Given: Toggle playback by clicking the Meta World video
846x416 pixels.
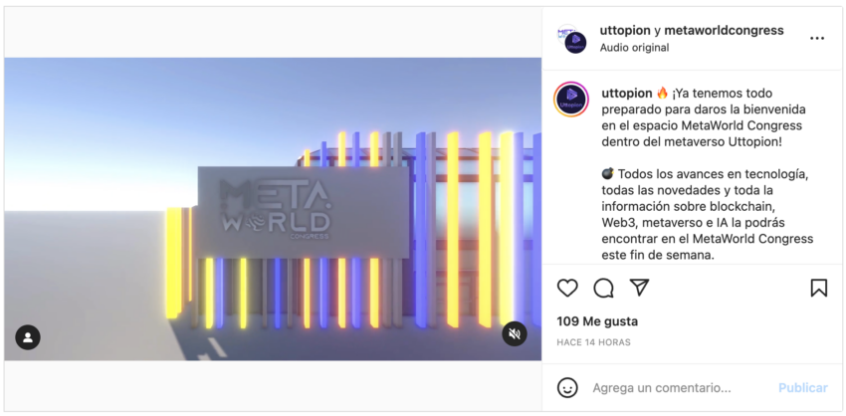Looking at the screenshot, I should (x=273, y=209).
